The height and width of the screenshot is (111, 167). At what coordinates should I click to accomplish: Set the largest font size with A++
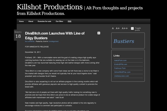tap(125, 28)
